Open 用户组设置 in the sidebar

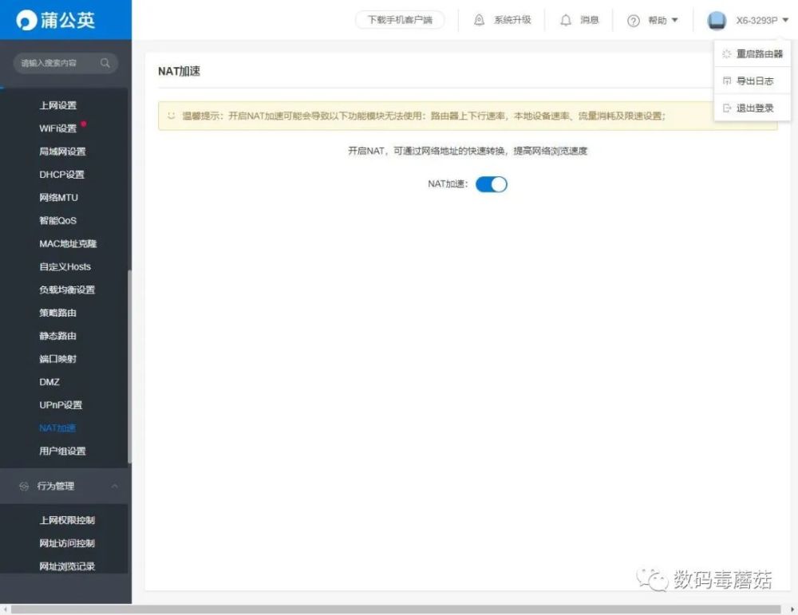(62, 451)
